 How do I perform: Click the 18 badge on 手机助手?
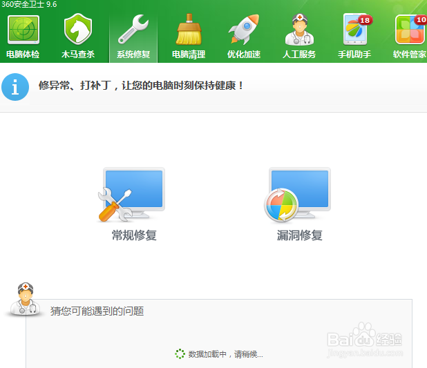pyautogui.click(x=366, y=20)
